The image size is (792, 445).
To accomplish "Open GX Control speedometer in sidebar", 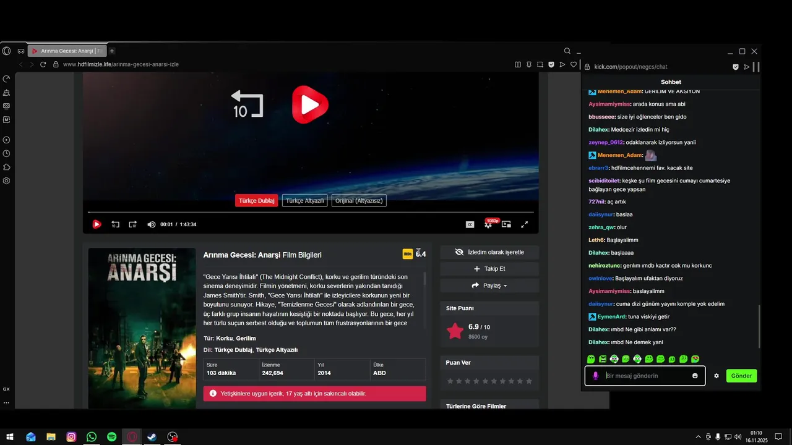I will point(6,79).
